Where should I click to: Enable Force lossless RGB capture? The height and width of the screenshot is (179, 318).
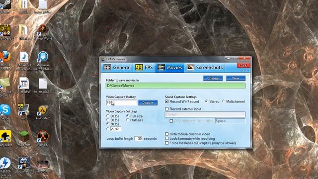pos(167,143)
